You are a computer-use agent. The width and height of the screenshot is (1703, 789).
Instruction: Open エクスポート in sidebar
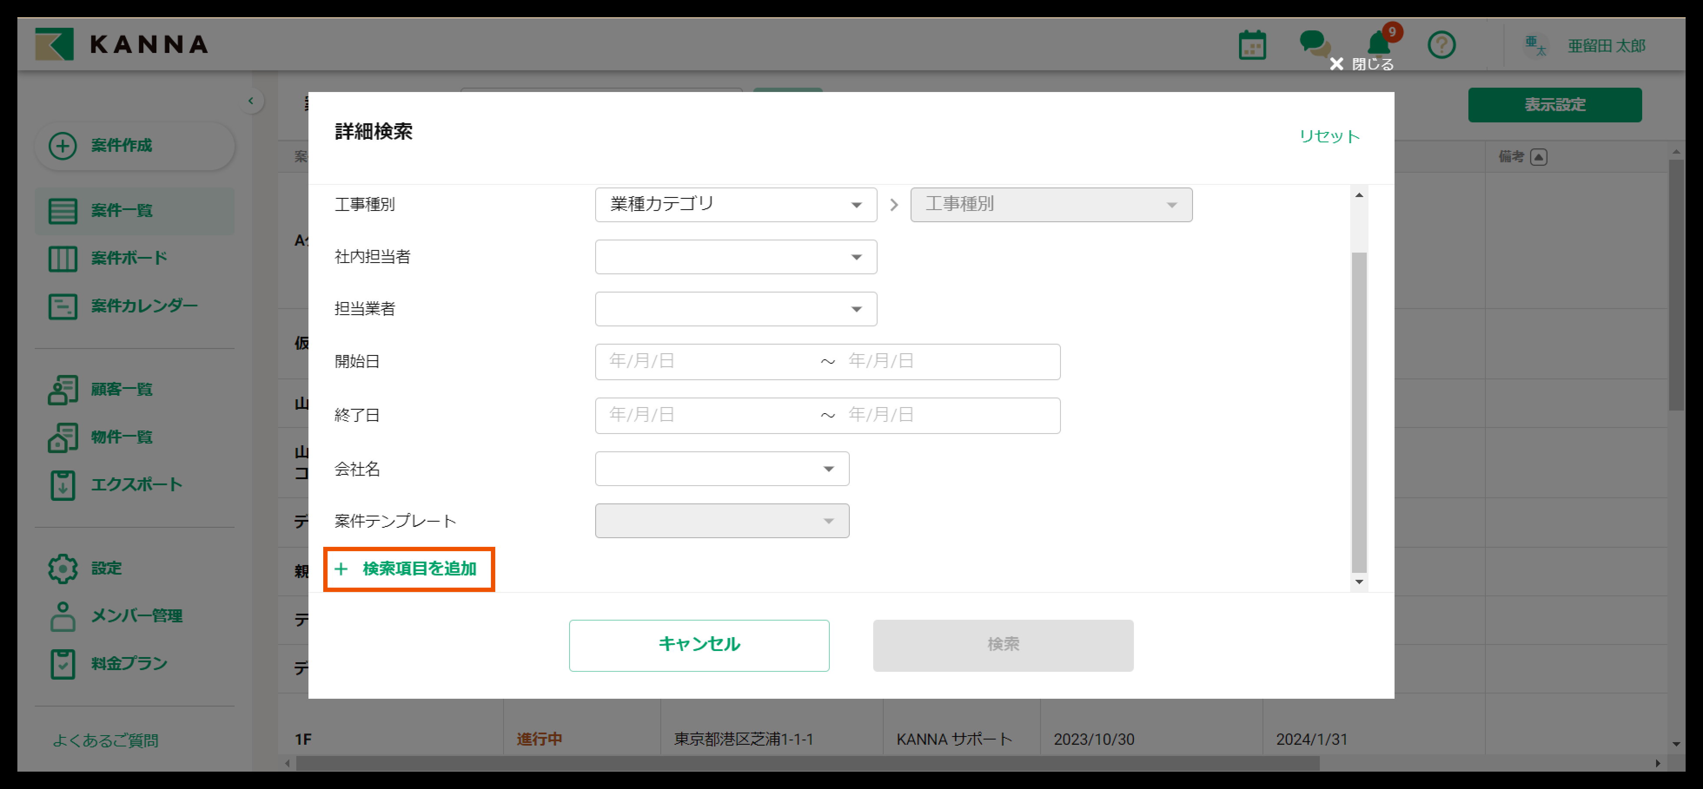pyautogui.click(x=136, y=485)
